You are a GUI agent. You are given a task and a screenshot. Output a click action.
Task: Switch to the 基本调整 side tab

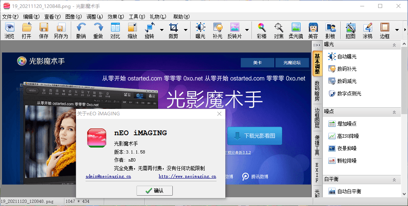click(x=317, y=64)
